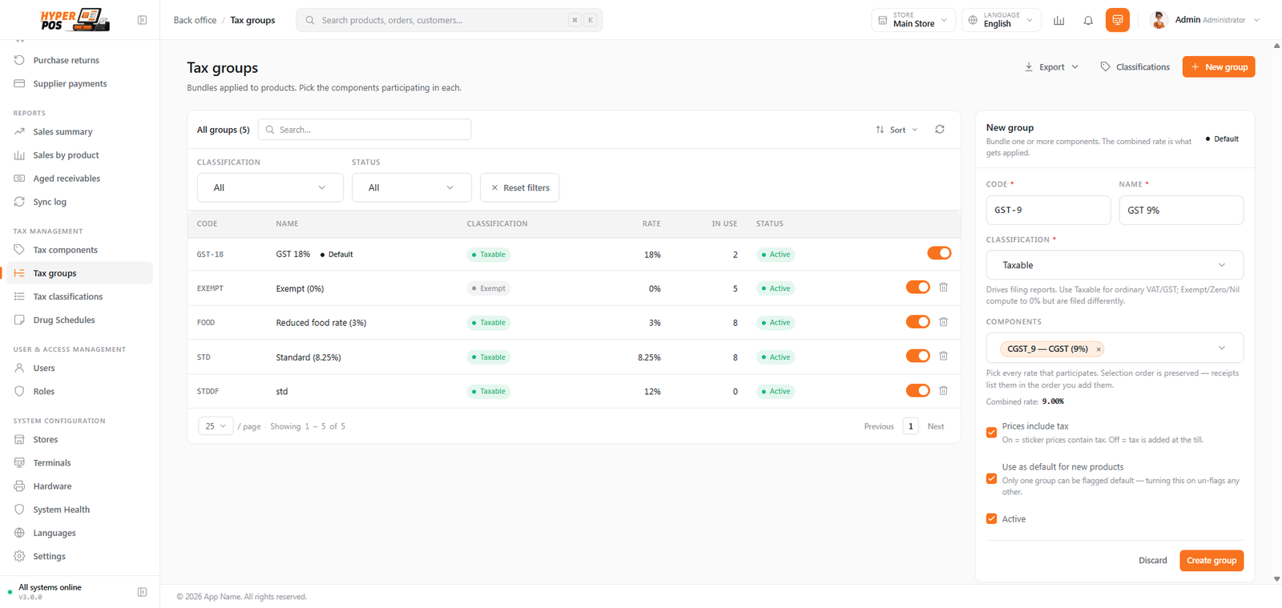This screenshot has width=1282, height=608.
Task: Click Discard in the New group form
Action: (1153, 561)
